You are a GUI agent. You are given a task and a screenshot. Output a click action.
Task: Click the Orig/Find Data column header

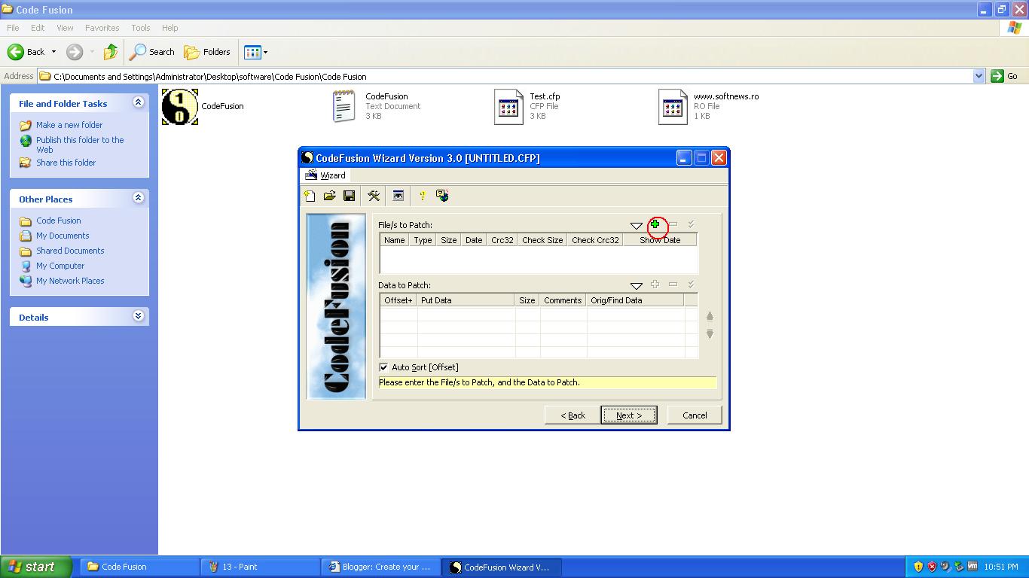[x=635, y=300]
